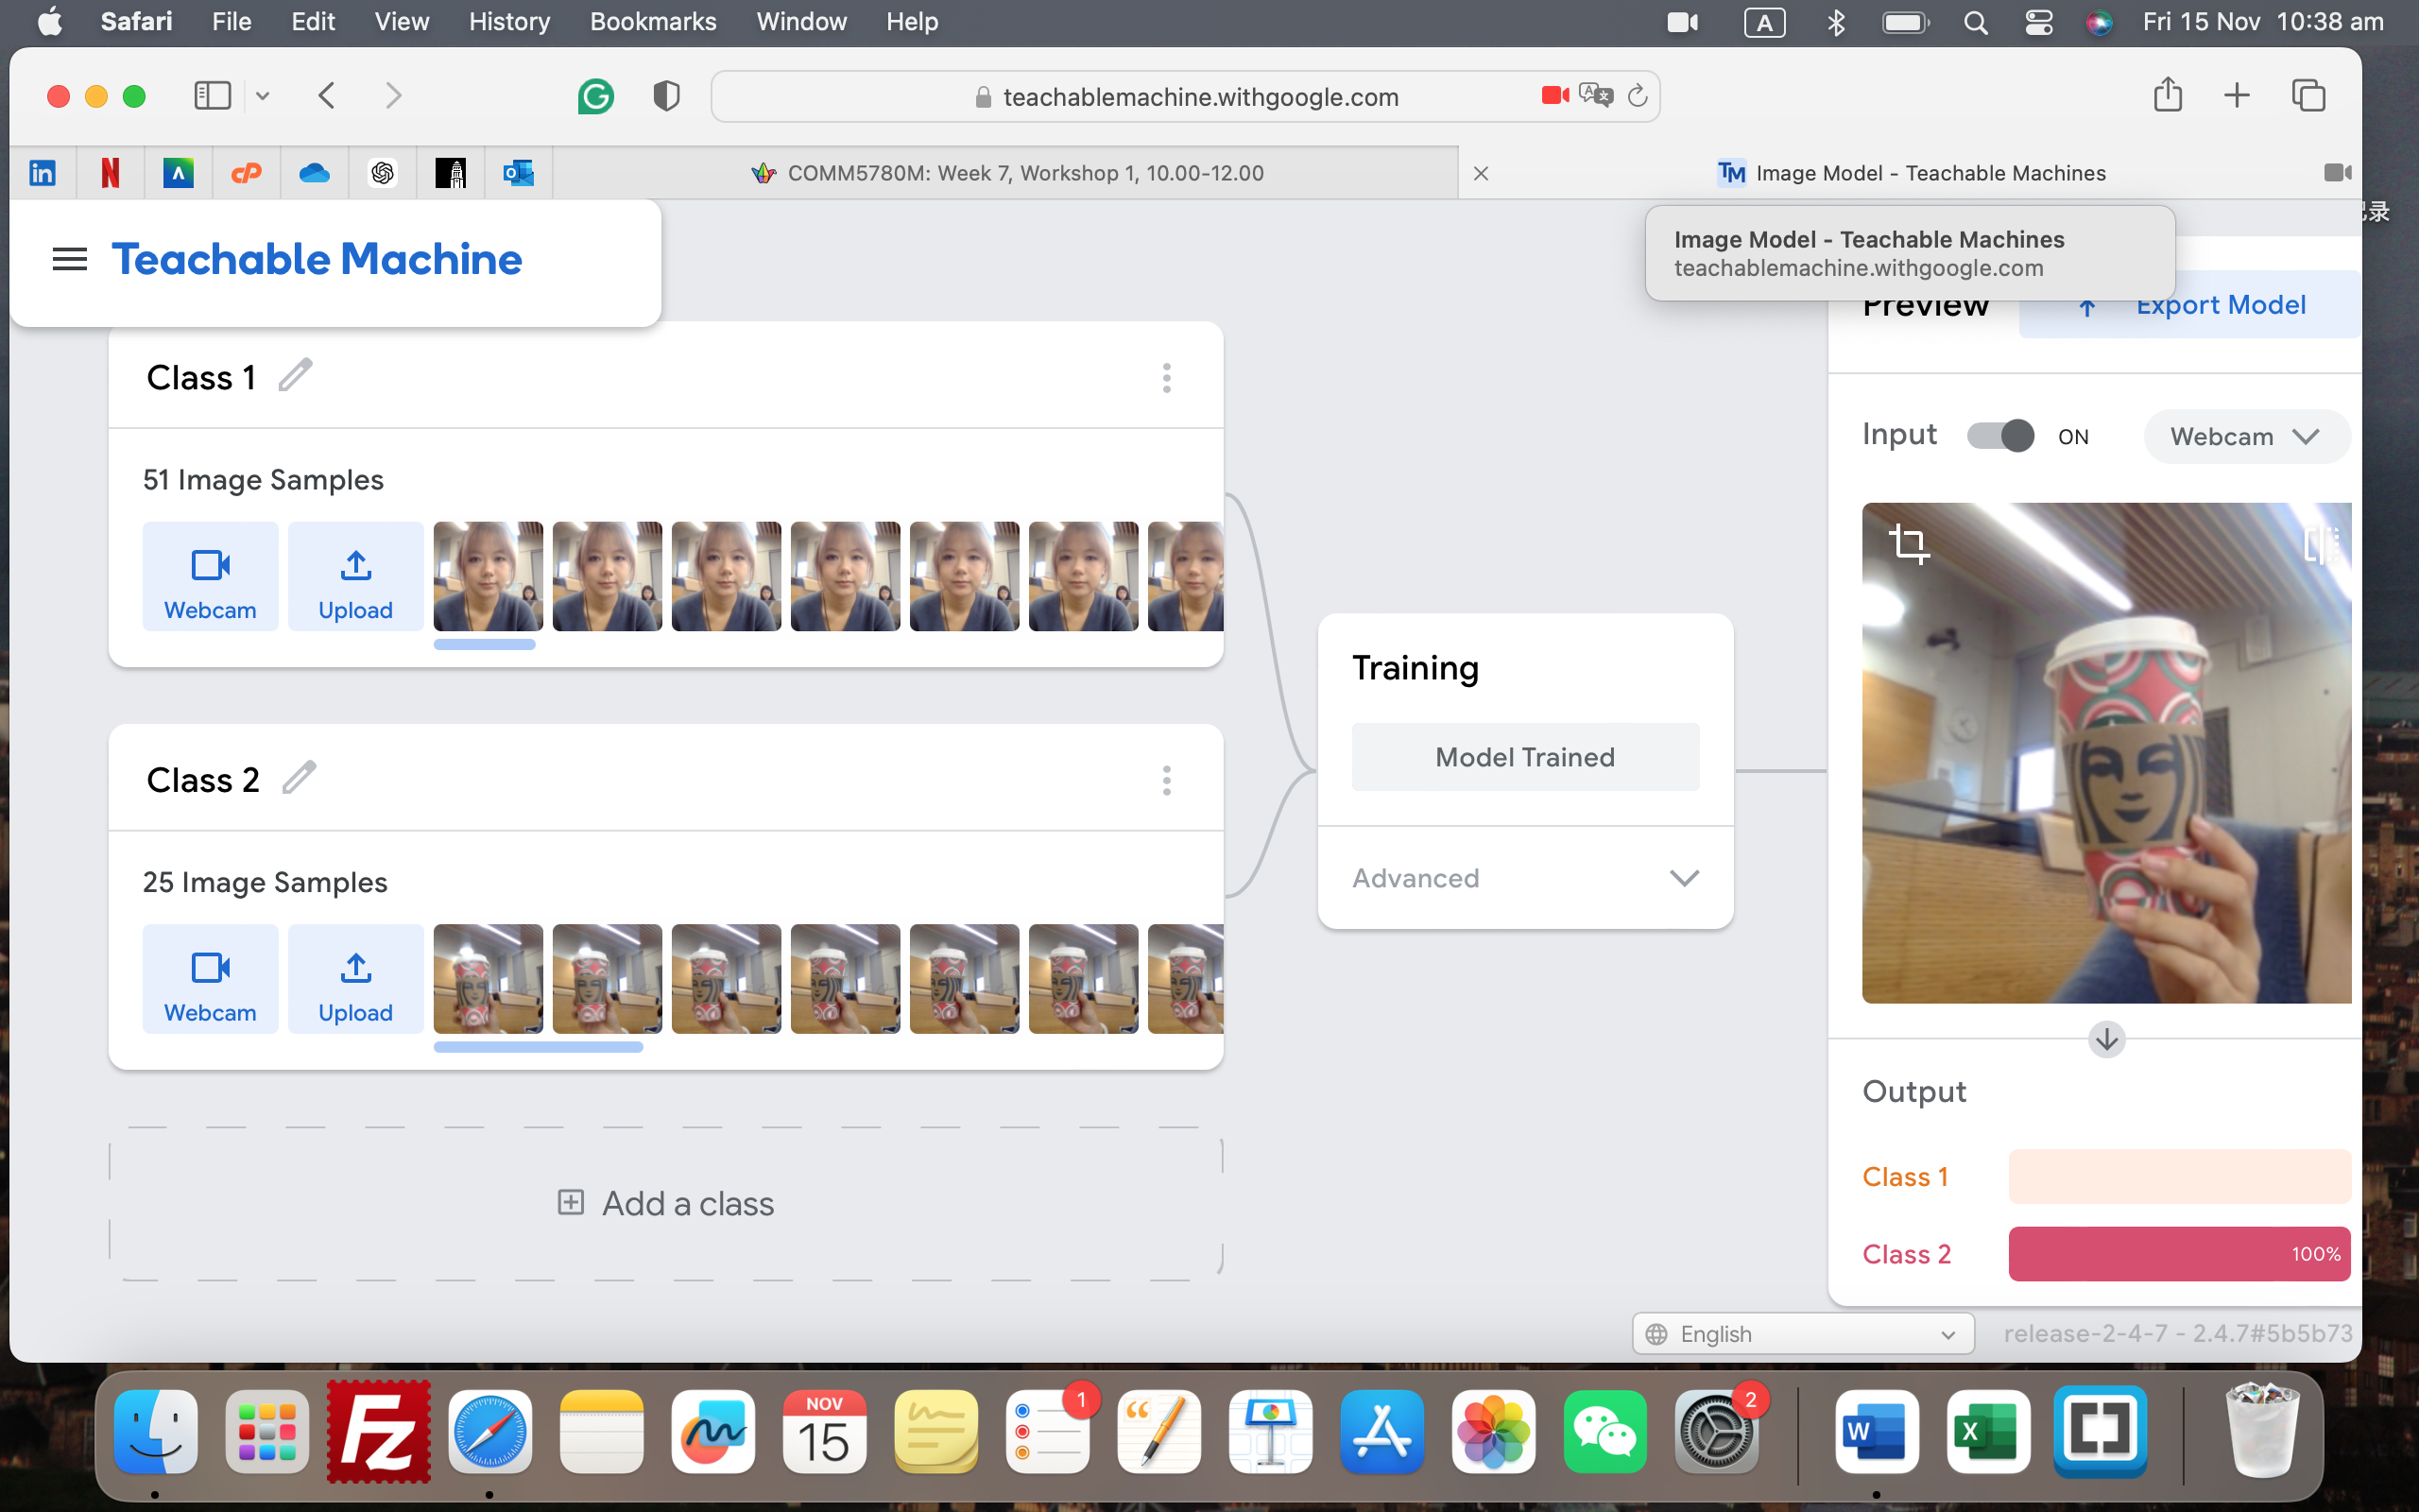Click the down arrow below the preview image
The height and width of the screenshot is (1512, 2419).
point(2106,1039)
